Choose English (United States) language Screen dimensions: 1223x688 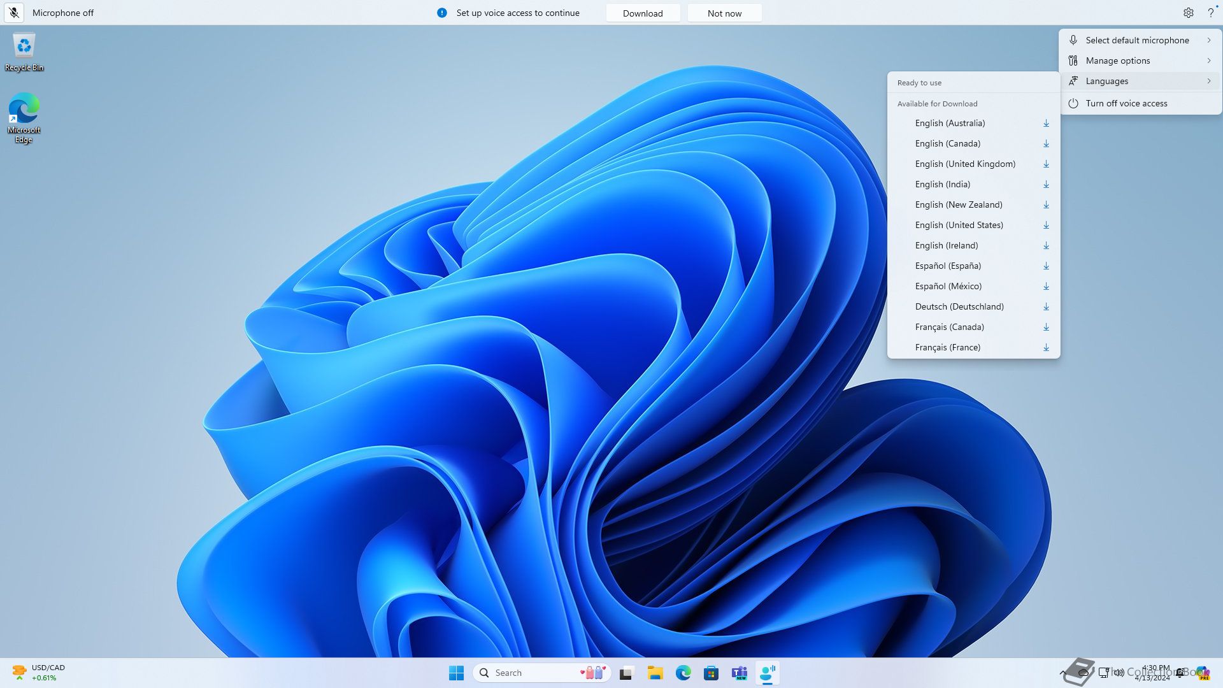pos(973,225)
